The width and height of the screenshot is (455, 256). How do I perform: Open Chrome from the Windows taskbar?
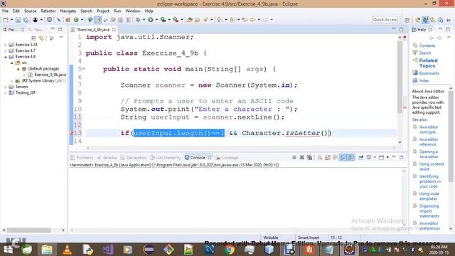point(229,250)
